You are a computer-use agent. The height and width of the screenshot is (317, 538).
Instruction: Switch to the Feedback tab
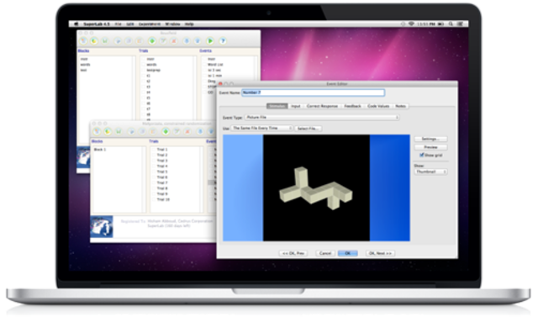point(353,106)
